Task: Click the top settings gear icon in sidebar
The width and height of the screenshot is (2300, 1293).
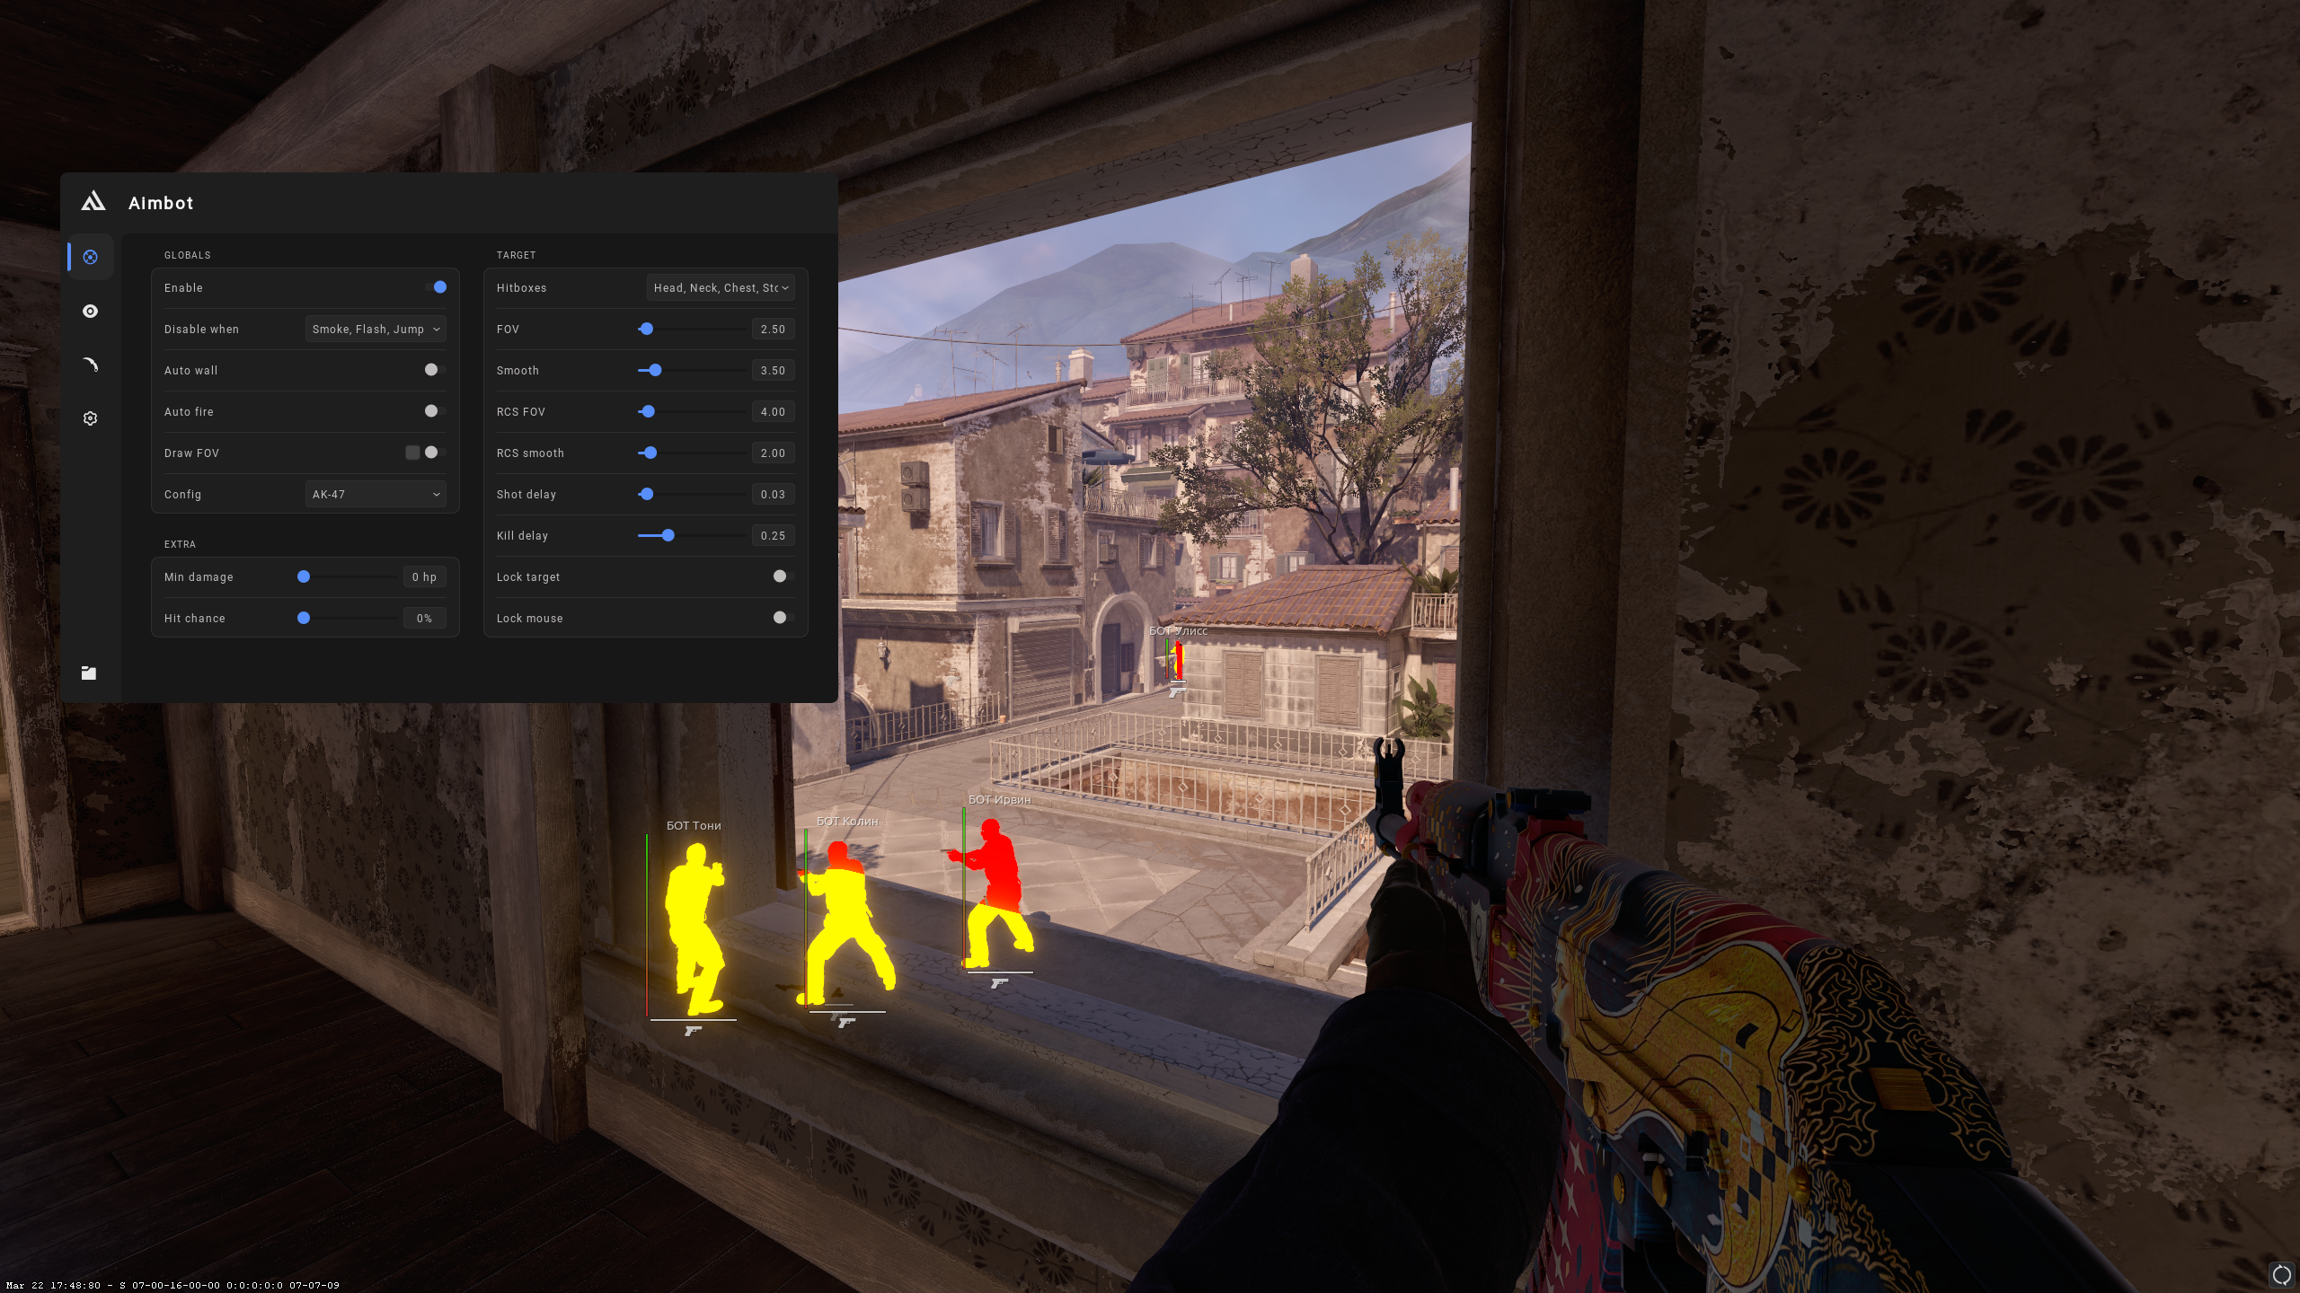Action: (90, 418)
